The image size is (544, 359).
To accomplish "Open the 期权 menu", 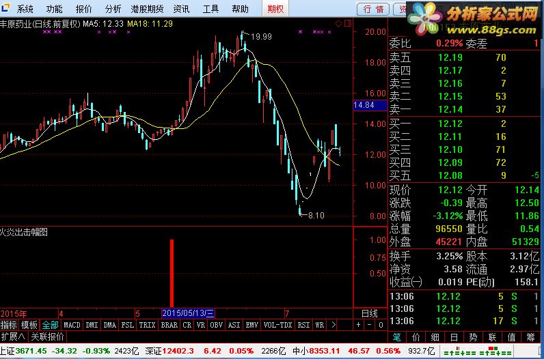I will pos(275,9).
